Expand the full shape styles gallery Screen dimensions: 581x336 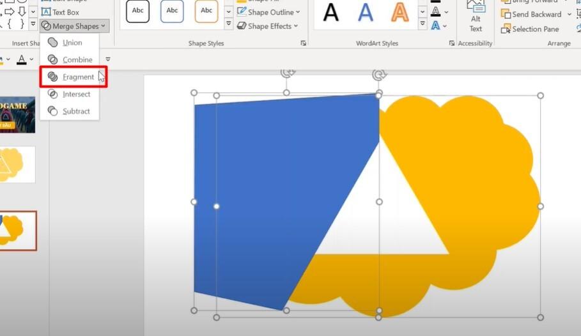pyautogui.click(x=229, y=24)
